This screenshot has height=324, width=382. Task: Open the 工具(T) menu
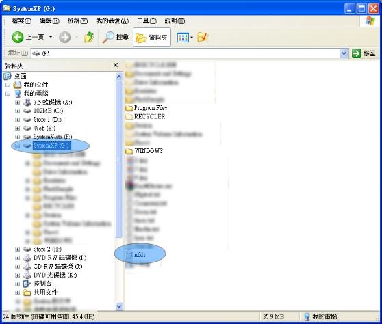(147, 21)
